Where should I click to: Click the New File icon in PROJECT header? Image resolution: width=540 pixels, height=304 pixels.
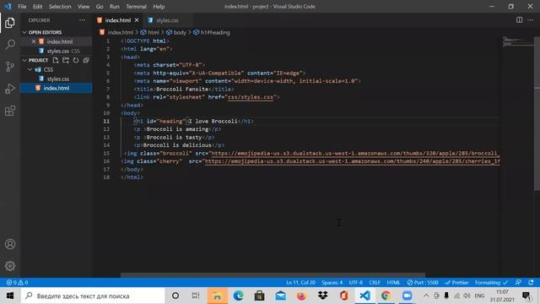pyautogui.click(x=56, y=60)
